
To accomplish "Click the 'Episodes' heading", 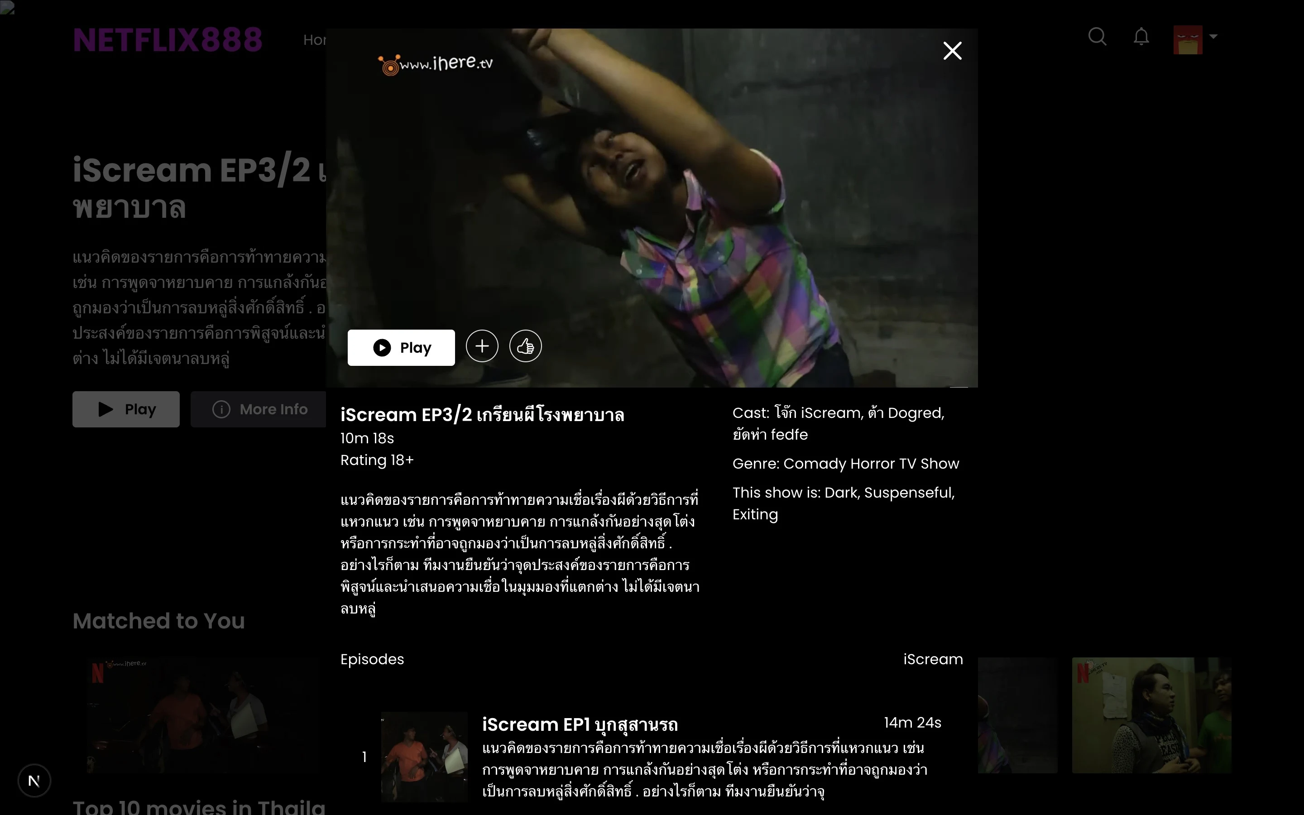I will pos(372,659).
